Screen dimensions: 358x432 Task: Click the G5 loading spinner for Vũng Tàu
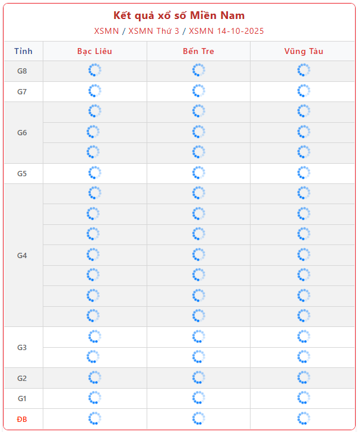(x=303, y=173)
